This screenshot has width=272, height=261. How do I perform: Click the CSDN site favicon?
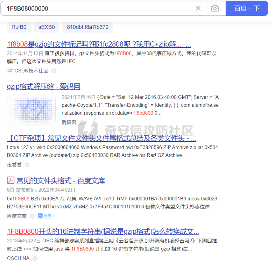(x=10, y=71)
